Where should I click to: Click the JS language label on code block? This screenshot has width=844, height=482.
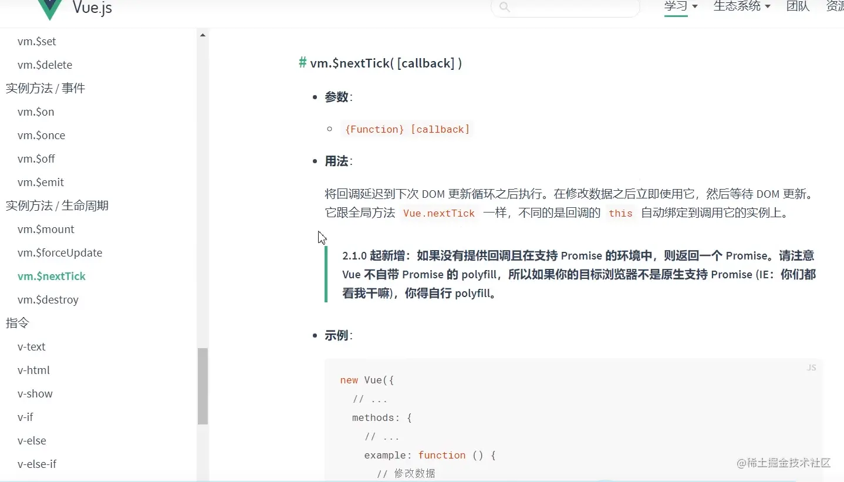tap(811, 368)
